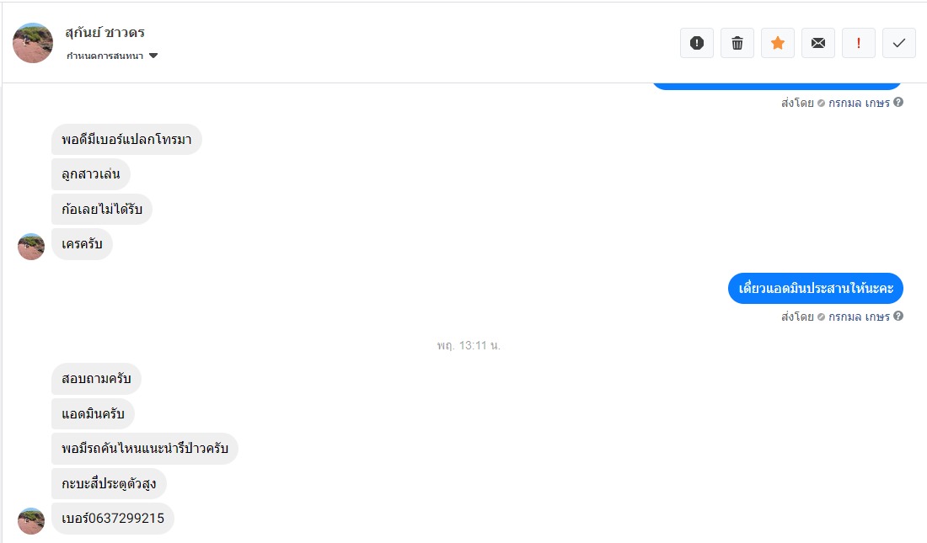This screenshot has height=543, width=927.
Task: Click the message กะบะสี่ประตูตัวสูง
Action: click(x=109, y=484)
